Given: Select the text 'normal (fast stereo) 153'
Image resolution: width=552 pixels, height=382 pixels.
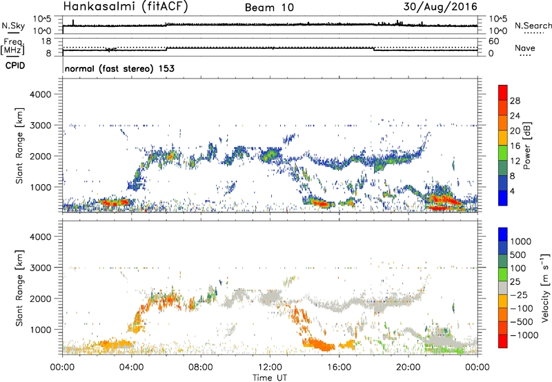Looking at the screenshot, I should [119, 68].
